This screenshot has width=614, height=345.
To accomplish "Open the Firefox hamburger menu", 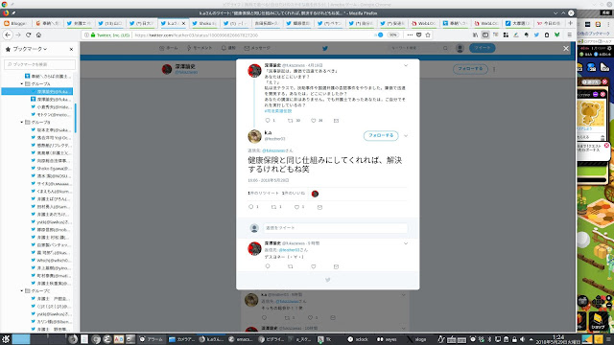I will point(569,34).
